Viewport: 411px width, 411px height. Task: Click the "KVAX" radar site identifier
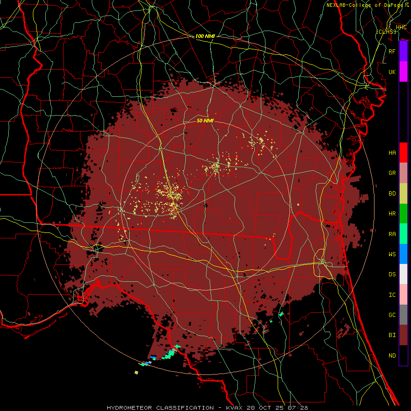point(234,408)
